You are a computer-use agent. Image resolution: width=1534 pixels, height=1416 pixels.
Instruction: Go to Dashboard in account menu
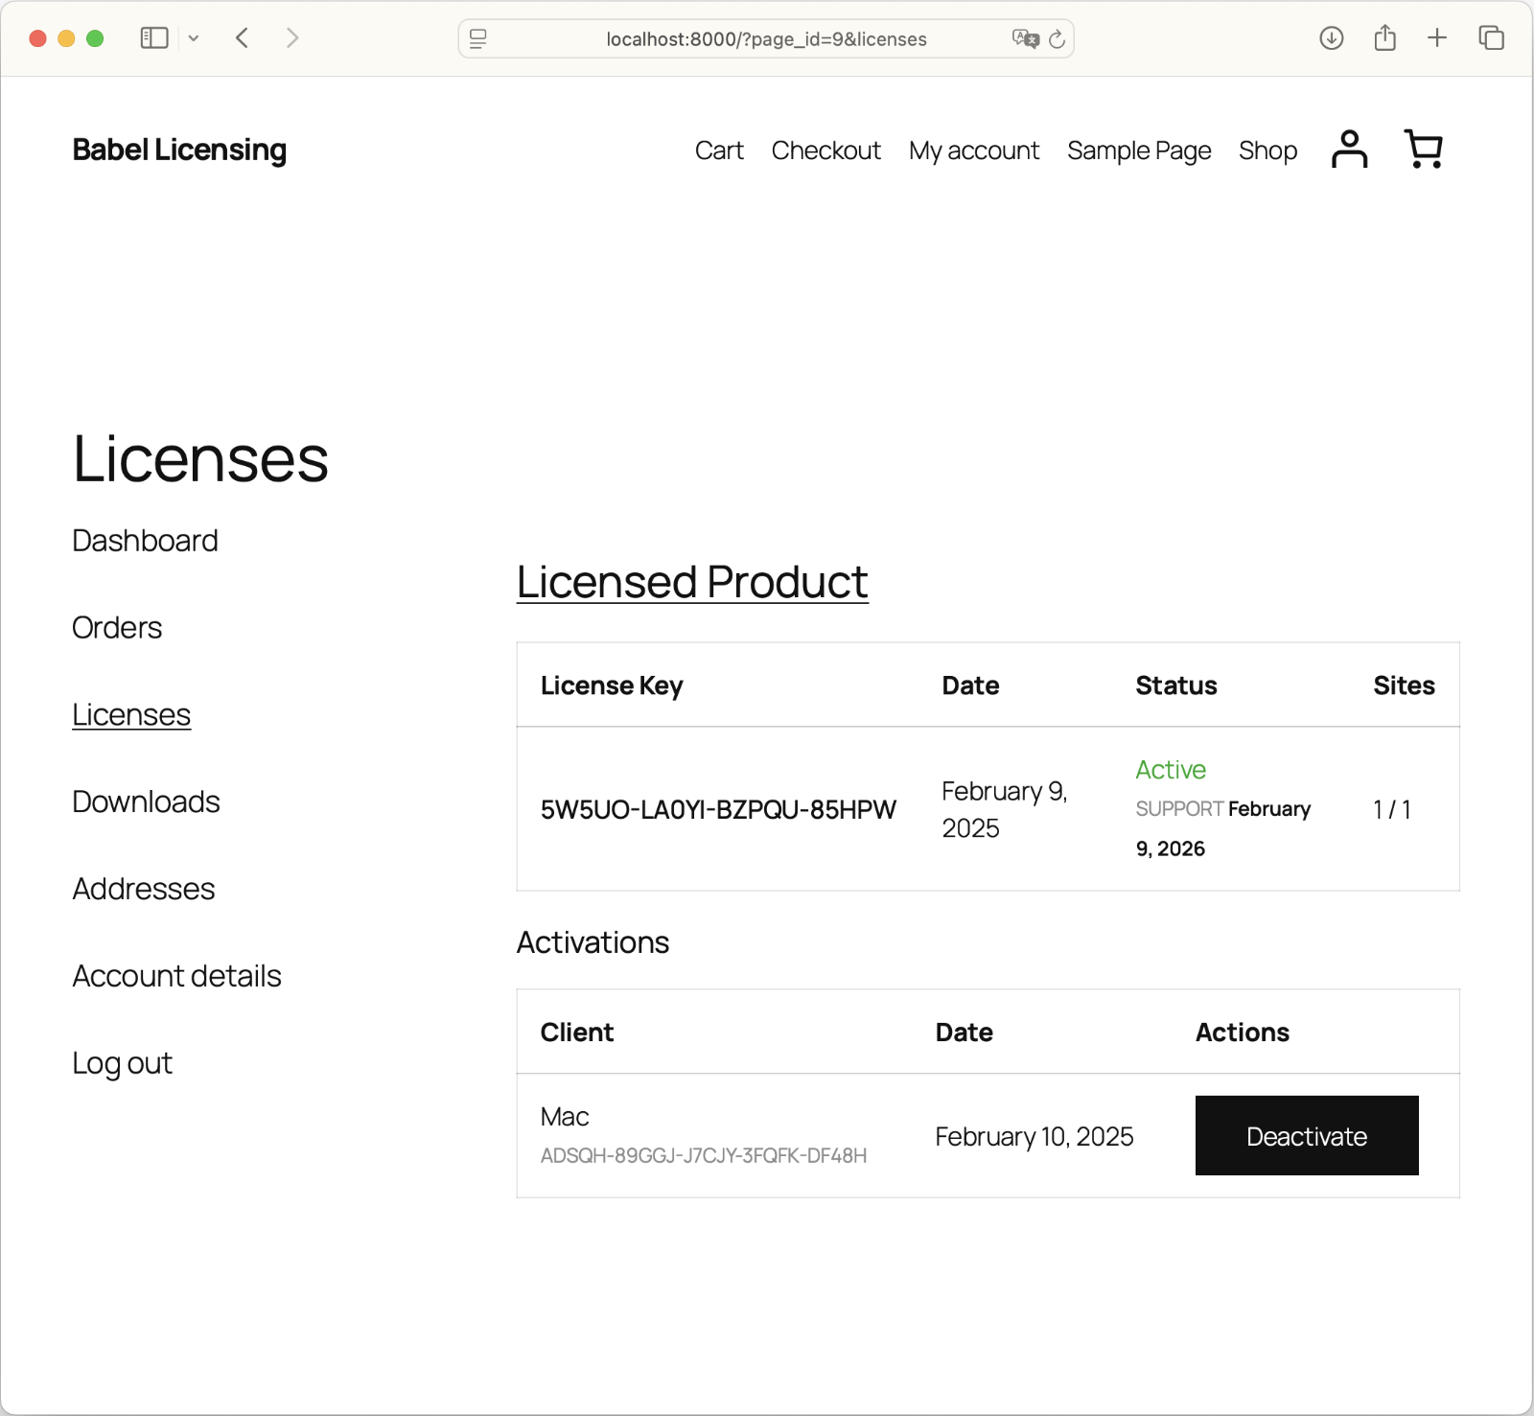pyautogui.click(x=145, y=541)
